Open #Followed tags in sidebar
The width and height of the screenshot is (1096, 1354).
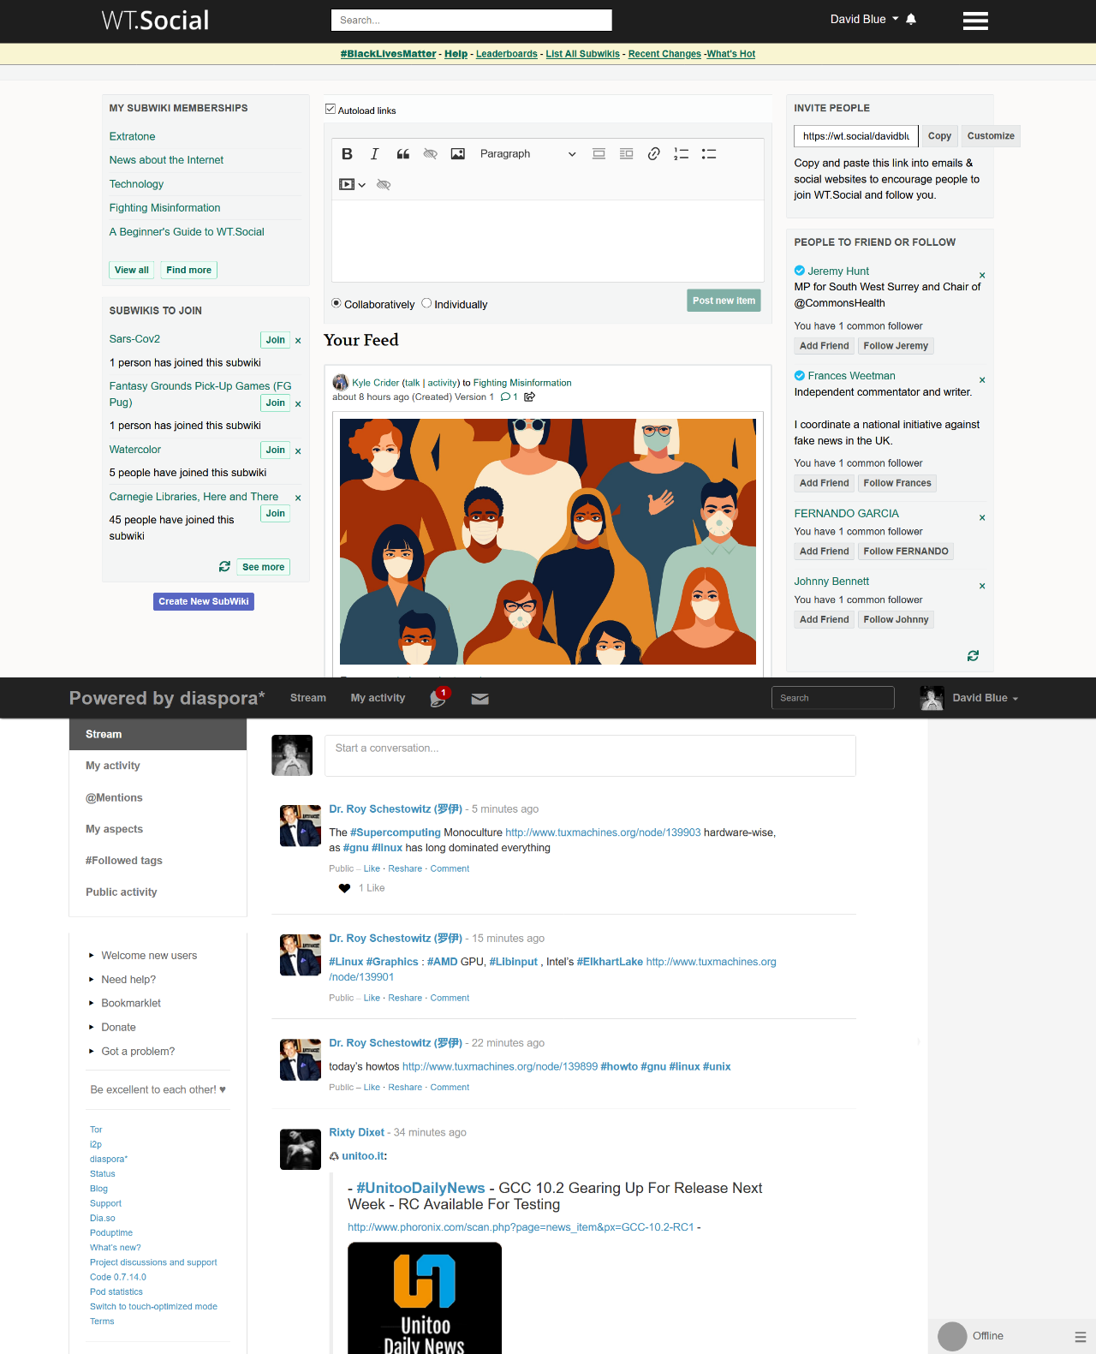158,861
